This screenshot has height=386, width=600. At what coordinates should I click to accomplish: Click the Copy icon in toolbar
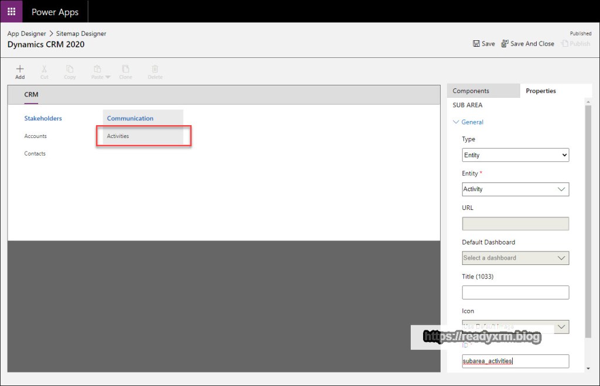pos(70,68)
